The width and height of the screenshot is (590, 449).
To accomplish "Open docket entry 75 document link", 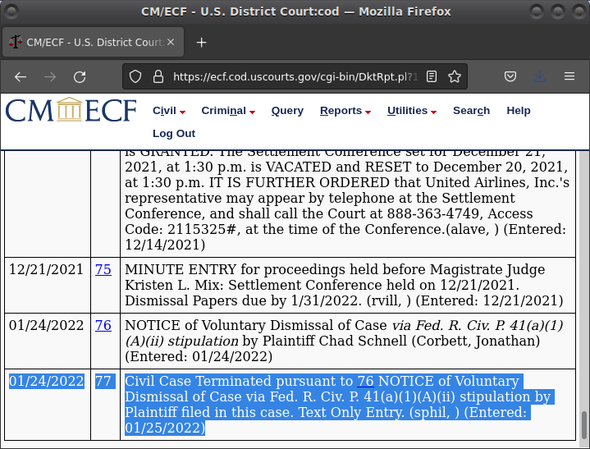I will [x=103, y=269].
